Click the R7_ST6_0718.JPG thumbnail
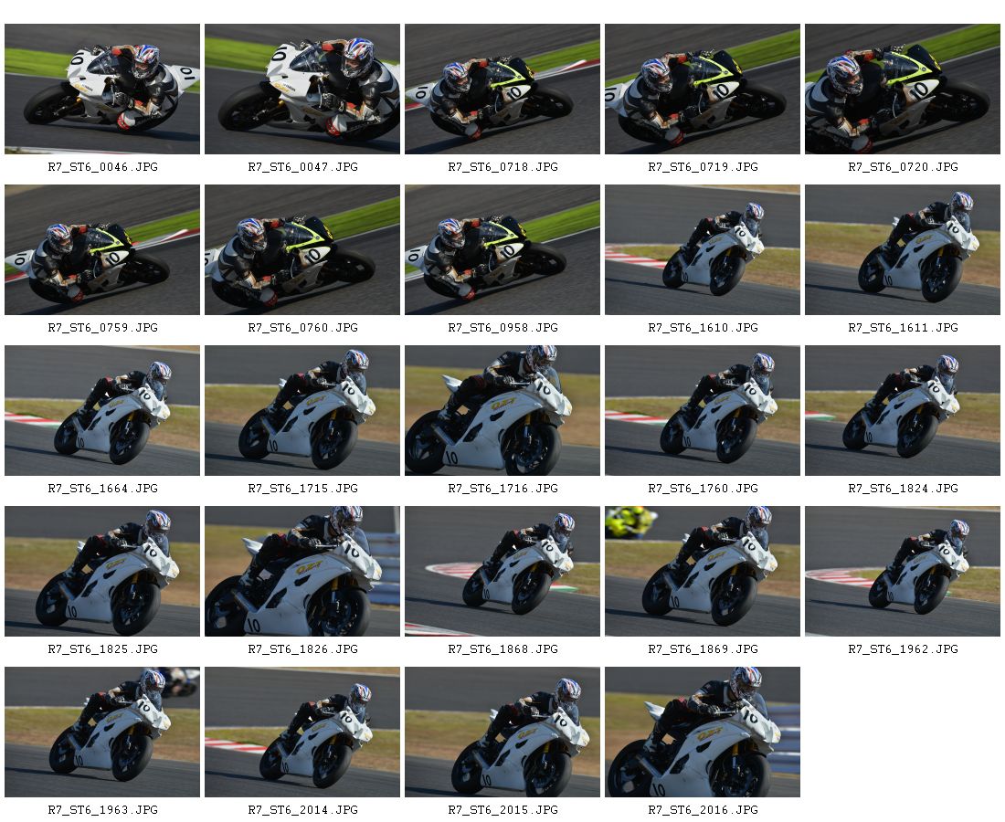The image size is (1005, 822). [x=502, y=90]
